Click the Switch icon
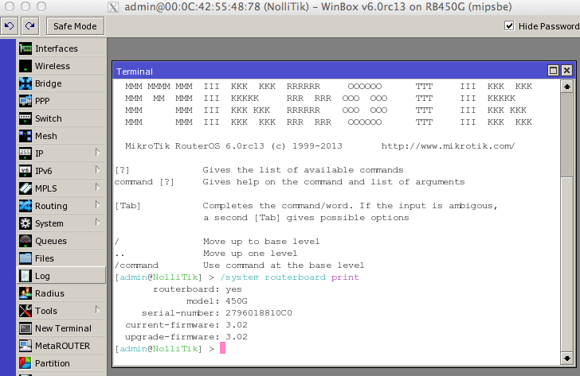Viewport: 580px width, 376px height. click(x=25, y=118)
